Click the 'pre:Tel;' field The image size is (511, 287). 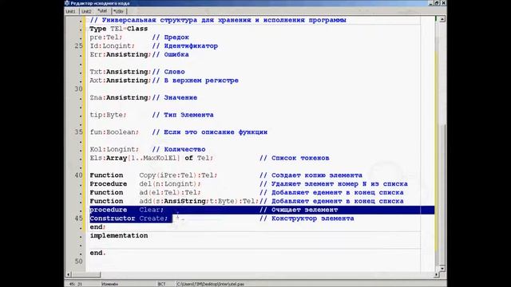click(x=106, y=37)
